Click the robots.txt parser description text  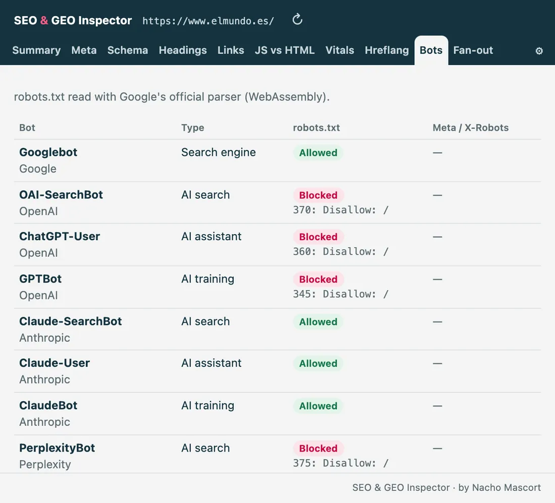pyautogui.click(x=172, y=97)
